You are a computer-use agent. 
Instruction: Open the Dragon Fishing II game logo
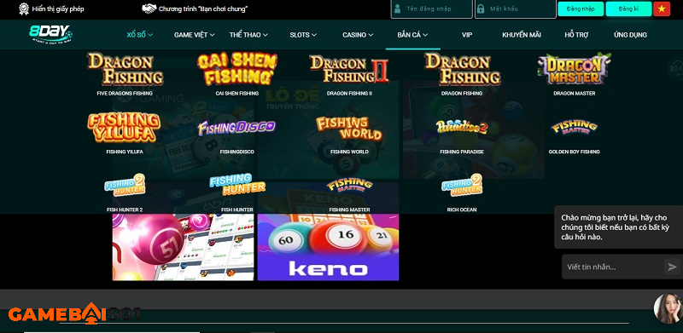[349, 69]
